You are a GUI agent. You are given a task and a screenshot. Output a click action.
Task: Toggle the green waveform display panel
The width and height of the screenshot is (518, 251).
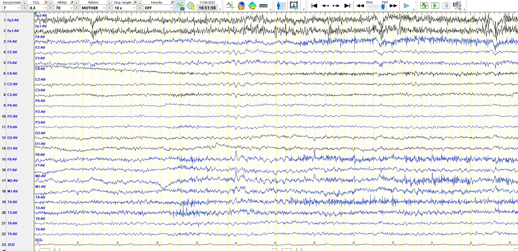(x=424, y=6)
